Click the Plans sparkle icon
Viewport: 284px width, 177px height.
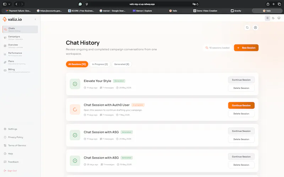click(5, 62)
